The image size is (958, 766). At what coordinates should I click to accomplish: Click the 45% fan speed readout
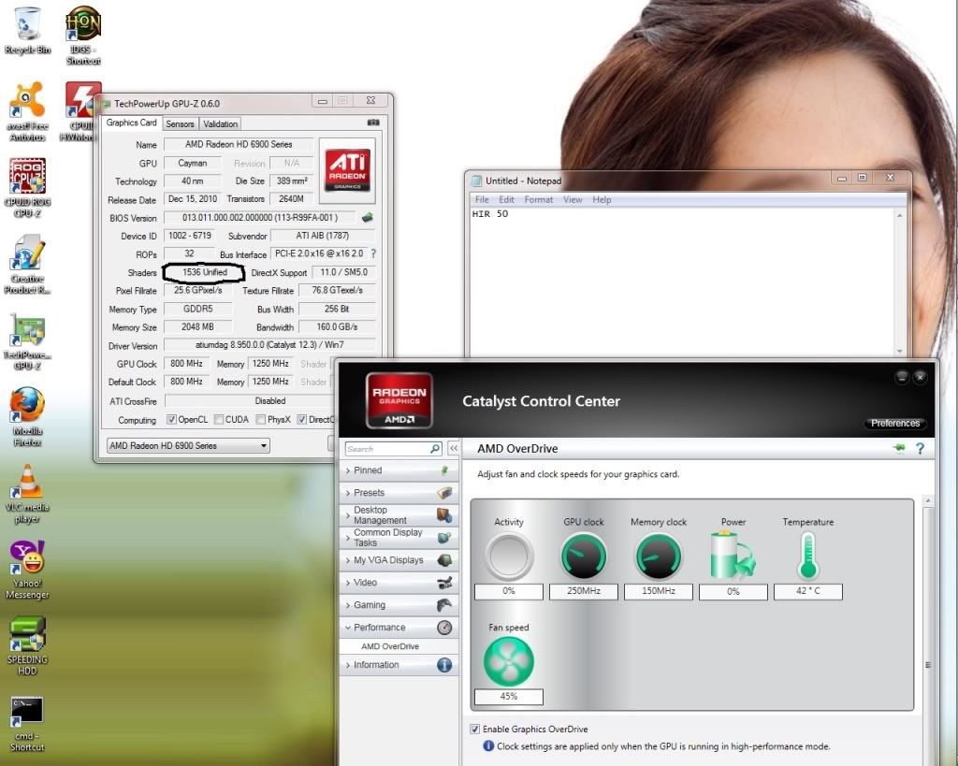pos(508,697)
